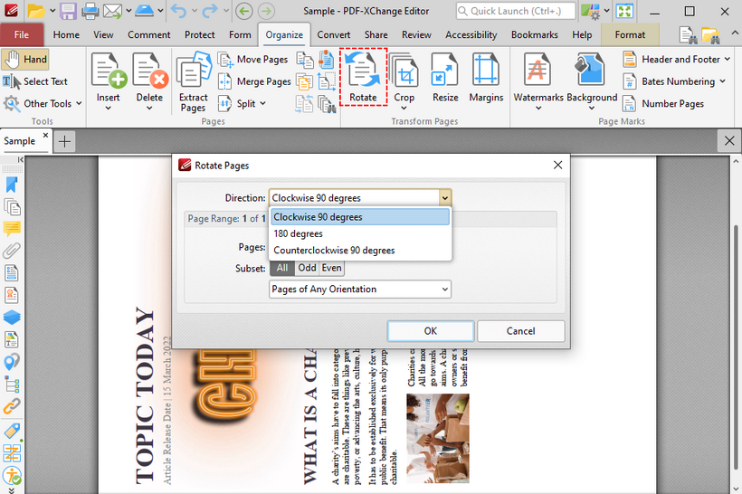Open Extract Pages tool
742x494 pixels.
193,81
